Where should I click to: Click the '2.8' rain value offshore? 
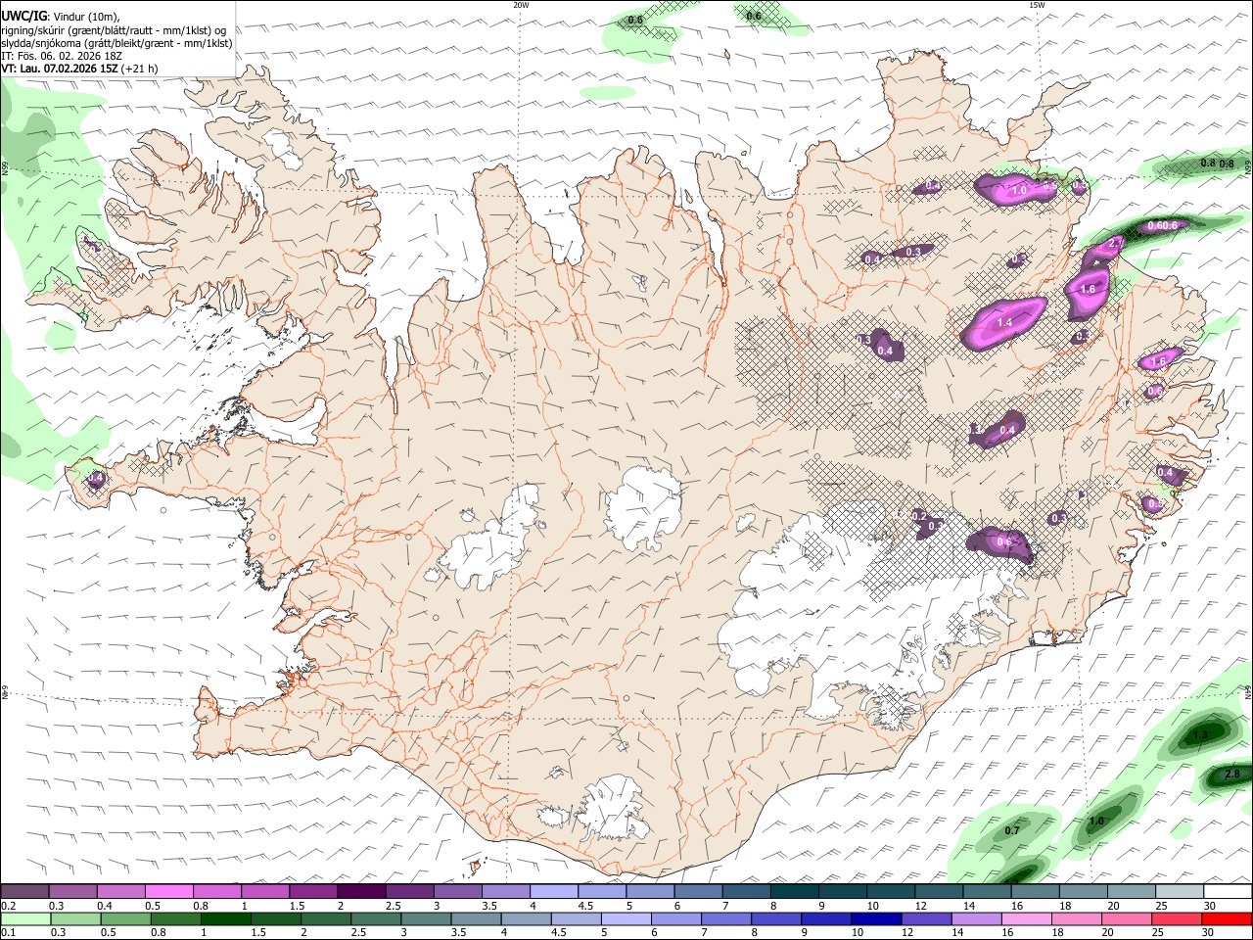point(1233,775)
